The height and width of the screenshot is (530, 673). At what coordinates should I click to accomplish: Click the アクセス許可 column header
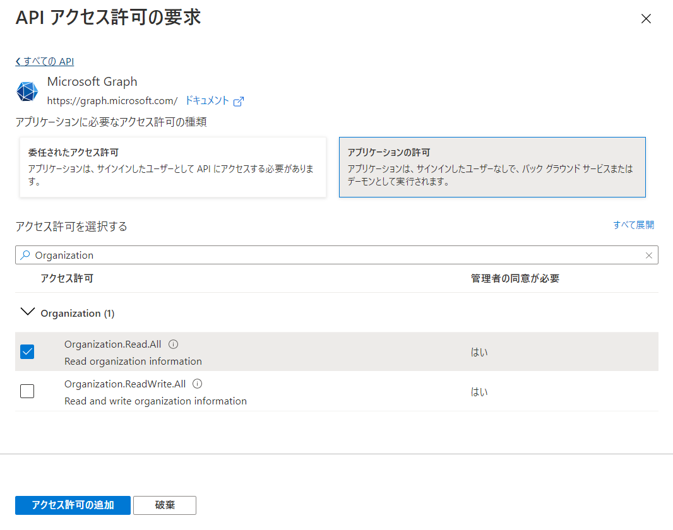(x=67, y=279)
